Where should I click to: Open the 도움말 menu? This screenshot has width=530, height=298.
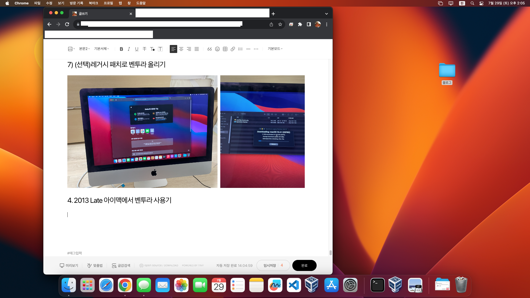[x=141, y=3]
